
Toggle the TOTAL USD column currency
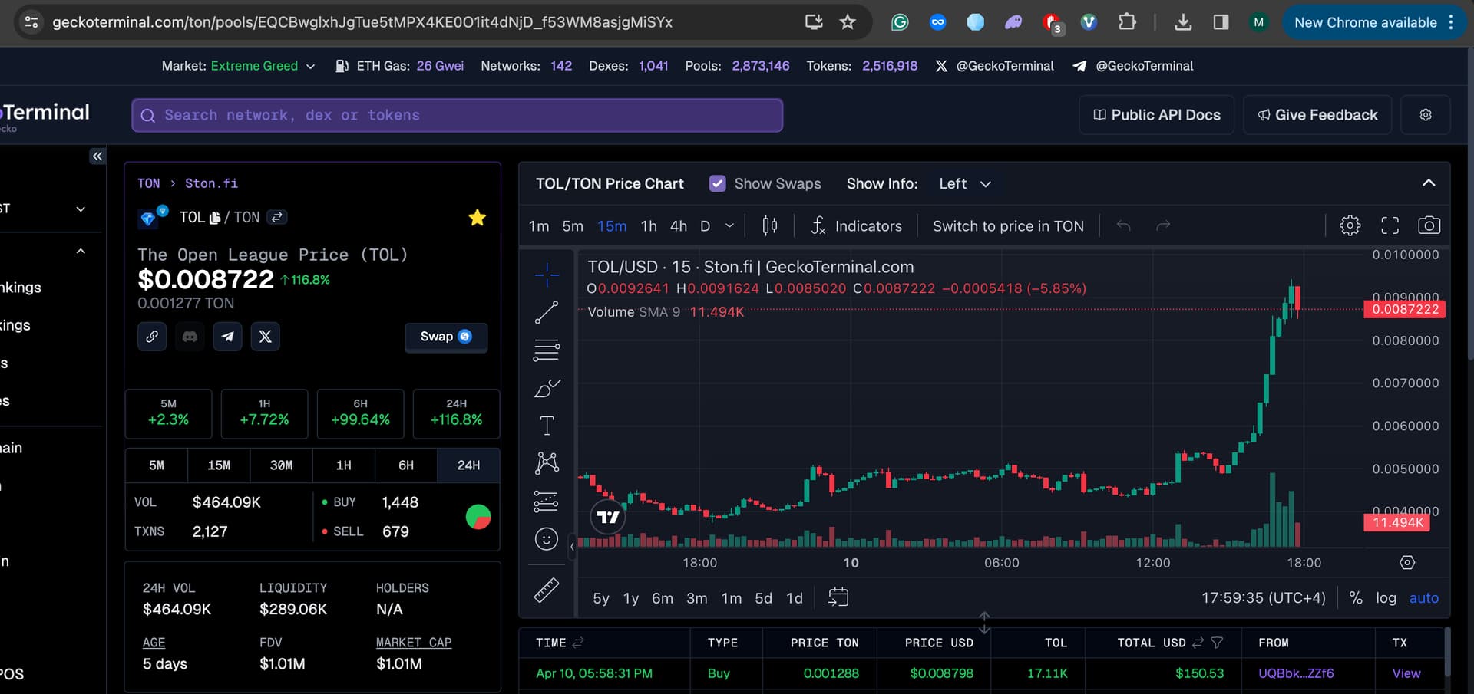click(x=1198, y=643)
